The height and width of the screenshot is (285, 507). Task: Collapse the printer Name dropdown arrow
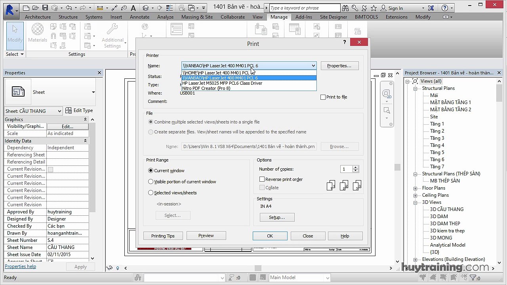pos(313,66)
